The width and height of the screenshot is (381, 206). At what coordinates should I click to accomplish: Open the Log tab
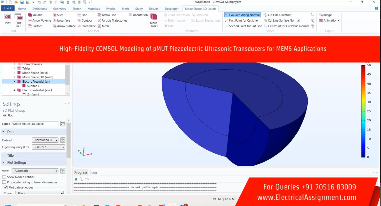94,172
